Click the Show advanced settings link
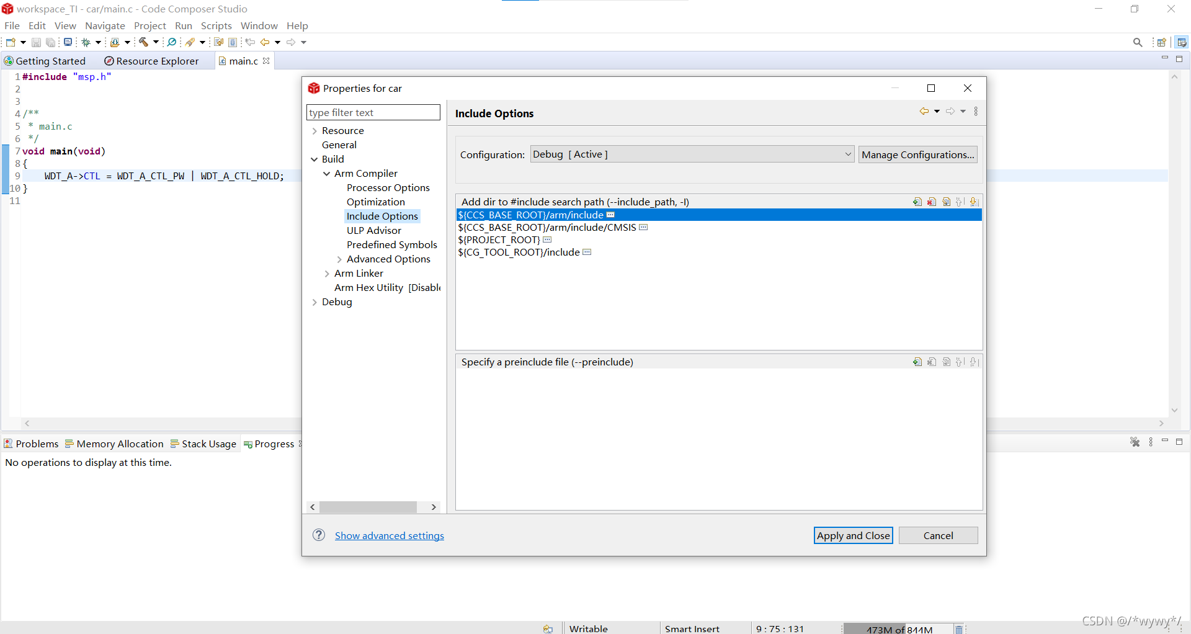1191x634 pixels. click(390, 535)
